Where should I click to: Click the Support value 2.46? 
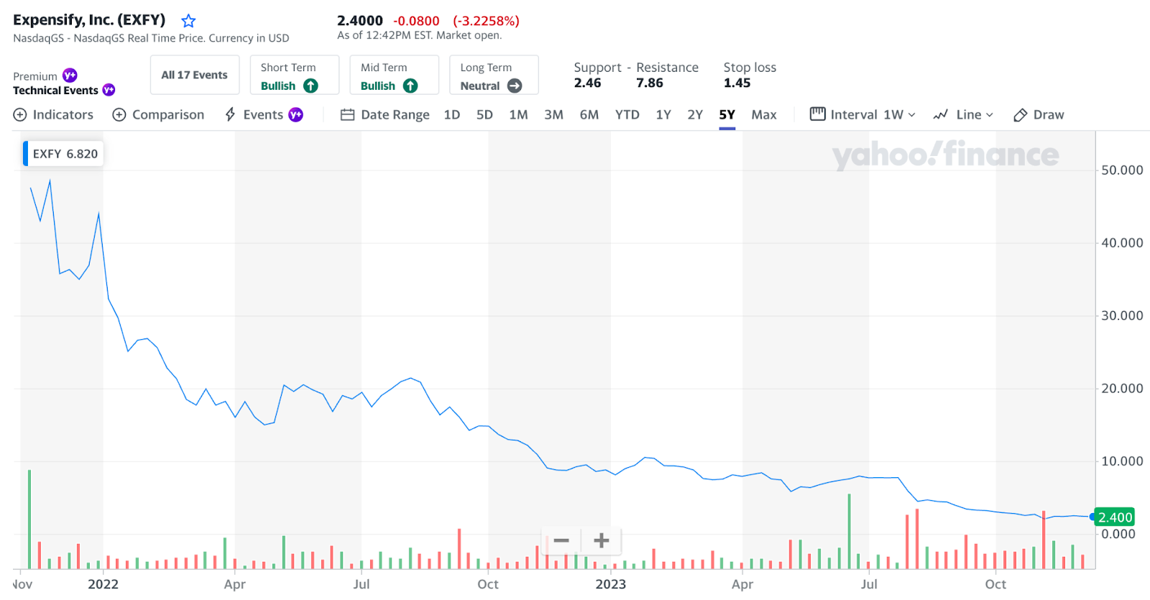pos(587,83)
